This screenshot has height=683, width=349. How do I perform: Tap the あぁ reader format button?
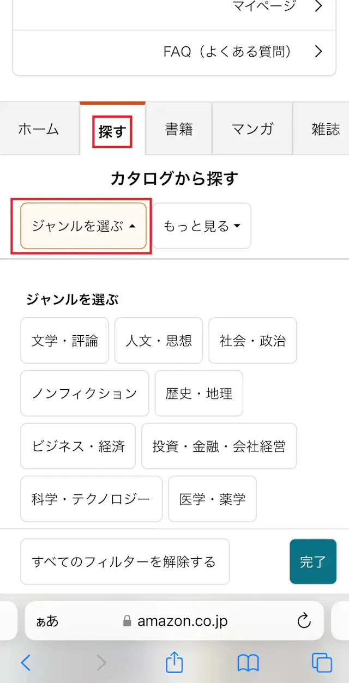tap(47, 621)
